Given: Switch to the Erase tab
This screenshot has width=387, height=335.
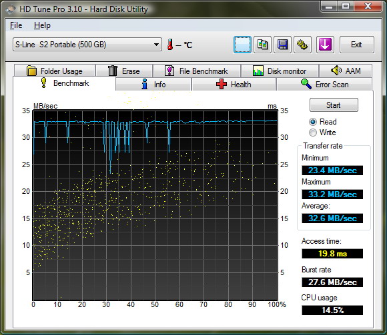Looking at the screenshot, I should pos(124,71).
